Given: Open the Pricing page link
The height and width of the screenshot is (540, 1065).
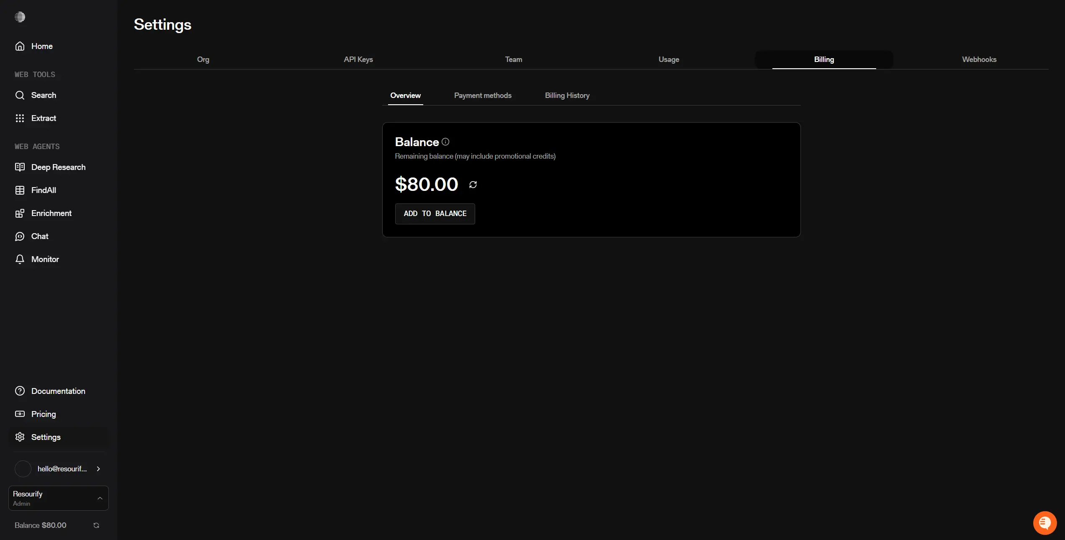Looking at the screenshot, I should pos(44,414).
